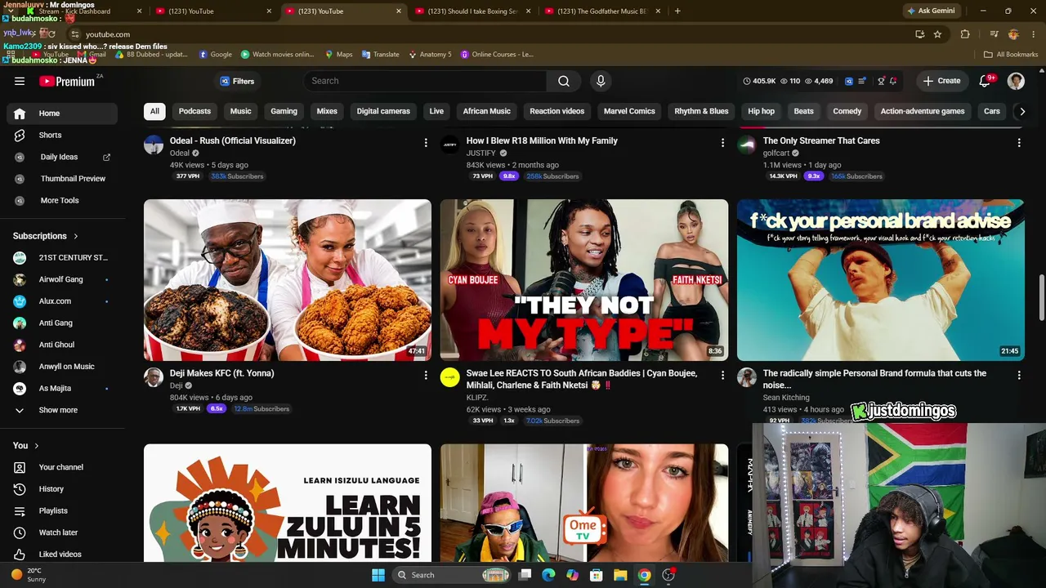Select the Gaming filter chip
This screenshot has width=1046, height=588.
pyautogui.click(x=284, y=111)
